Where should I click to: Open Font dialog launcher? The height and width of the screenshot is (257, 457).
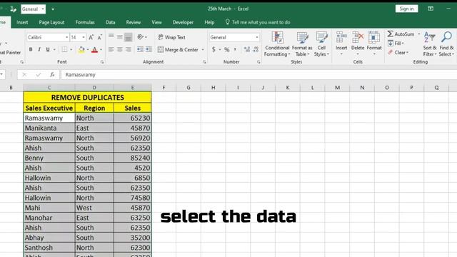(x=102, y=62)
